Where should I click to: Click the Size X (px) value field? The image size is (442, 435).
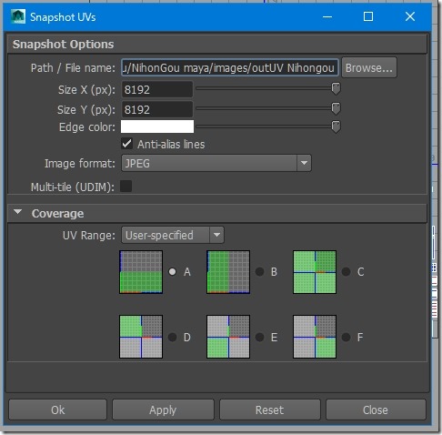point(157,89)
